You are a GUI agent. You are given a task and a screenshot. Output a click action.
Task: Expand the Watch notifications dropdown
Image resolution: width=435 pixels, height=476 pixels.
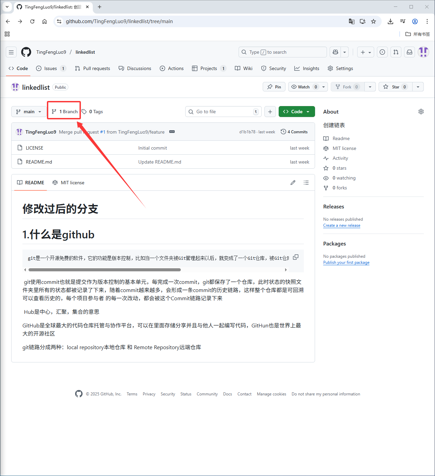click(x=324, y=87)
